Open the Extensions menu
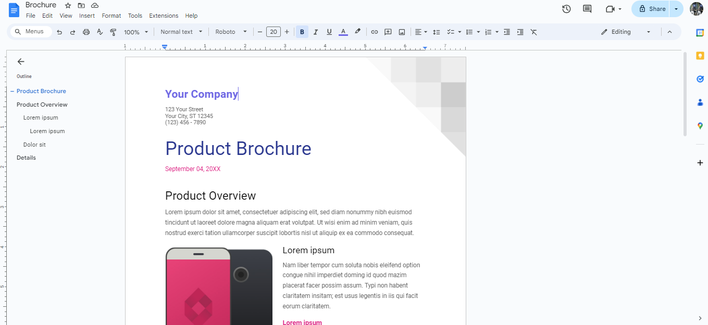This screenshot has height=325, width=708. coord(164,16)
